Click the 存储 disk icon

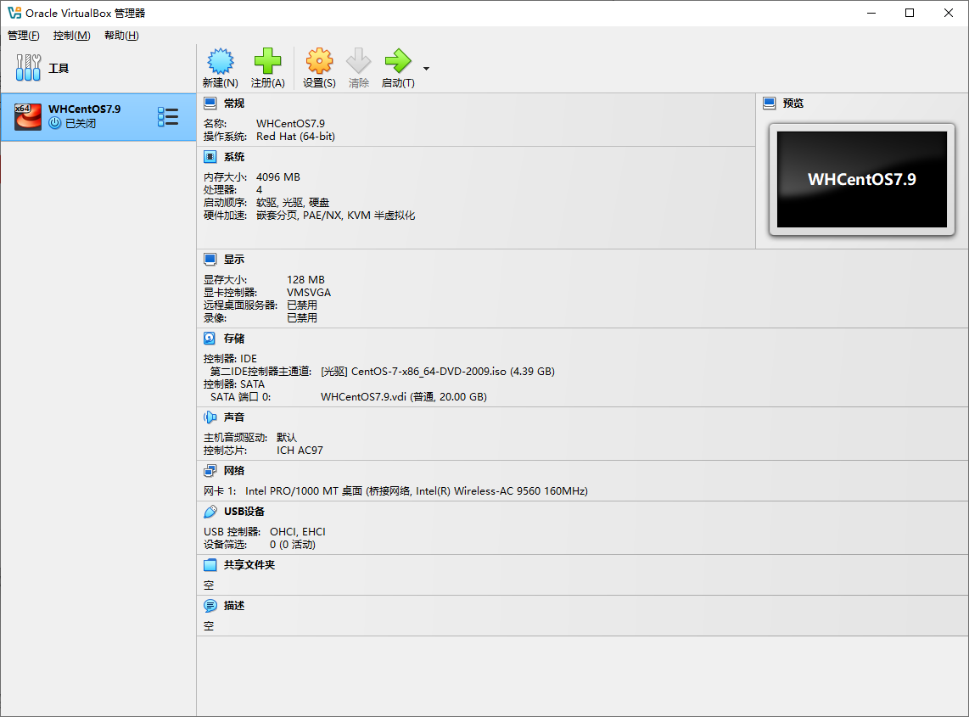coord(210,339)
